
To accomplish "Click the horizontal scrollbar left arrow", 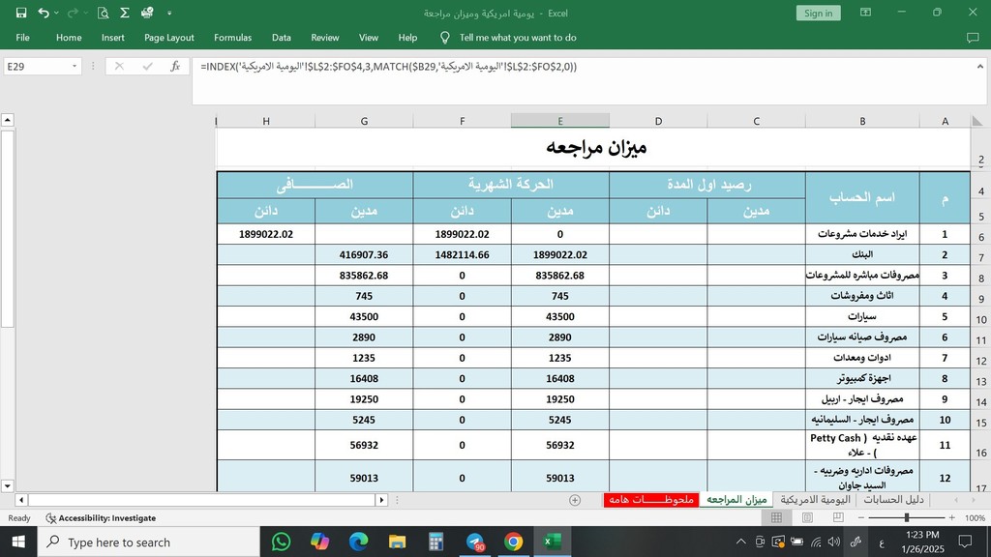I will pos(21,500).
